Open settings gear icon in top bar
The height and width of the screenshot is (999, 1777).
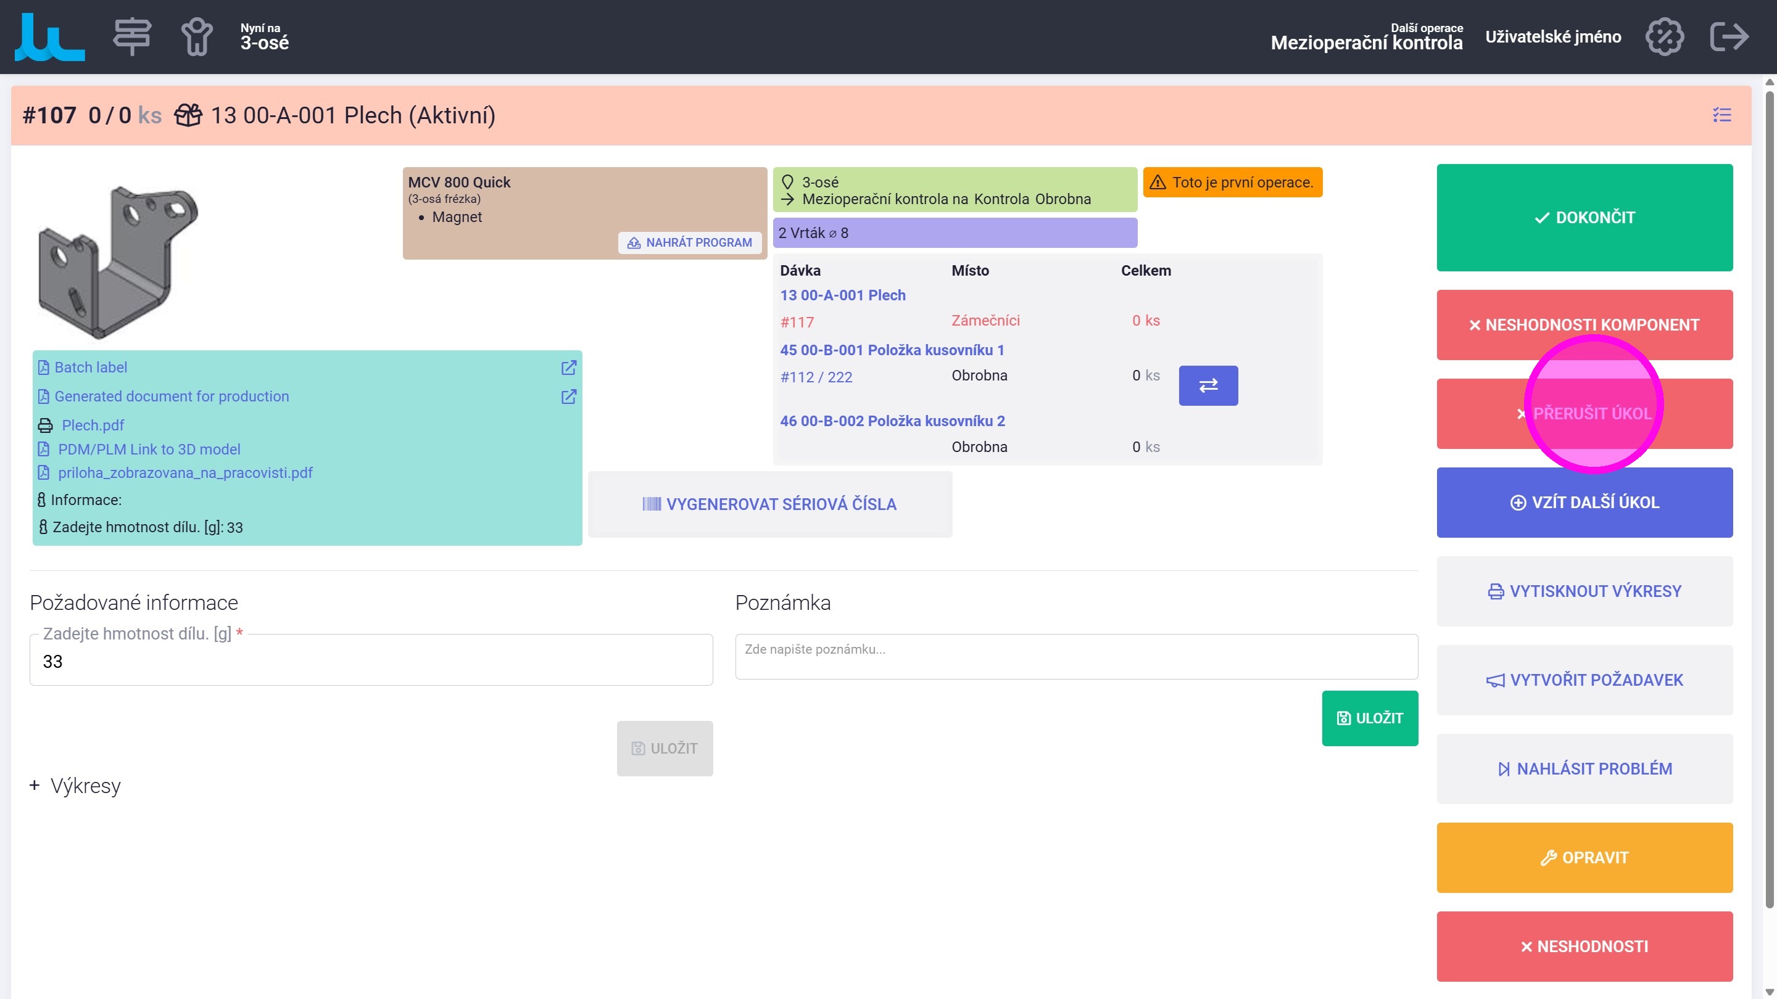pyautogui.click(x=1664, y=36)
